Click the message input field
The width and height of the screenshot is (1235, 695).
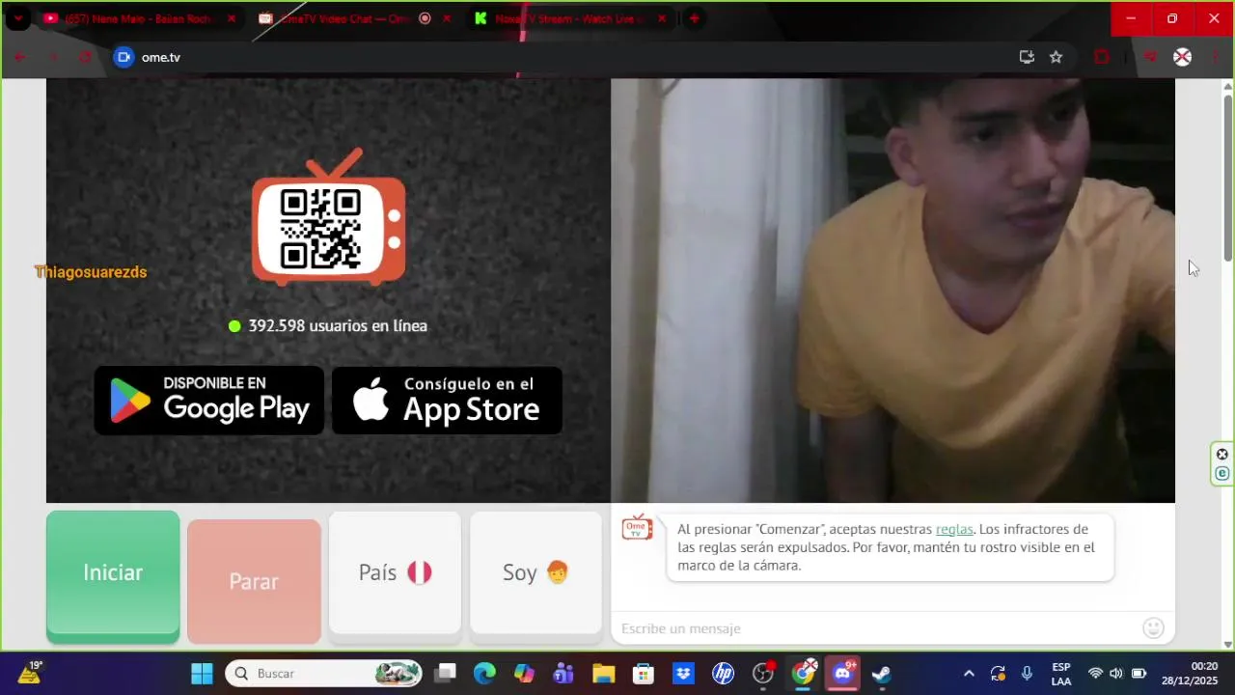878,628
